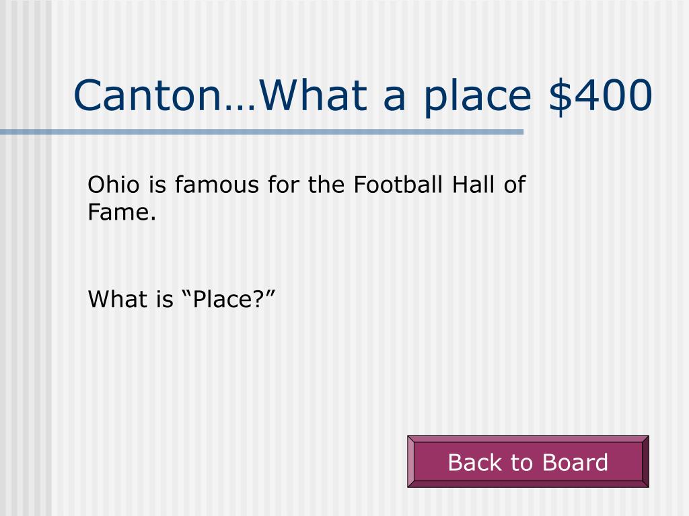Click the words What is starting the answer
689x516 pixels.
pyautogui.click(x=131, y=299)
